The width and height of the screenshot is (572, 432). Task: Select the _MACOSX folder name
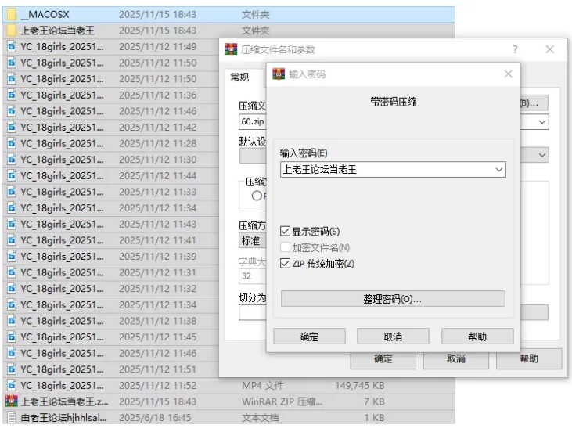45,15
